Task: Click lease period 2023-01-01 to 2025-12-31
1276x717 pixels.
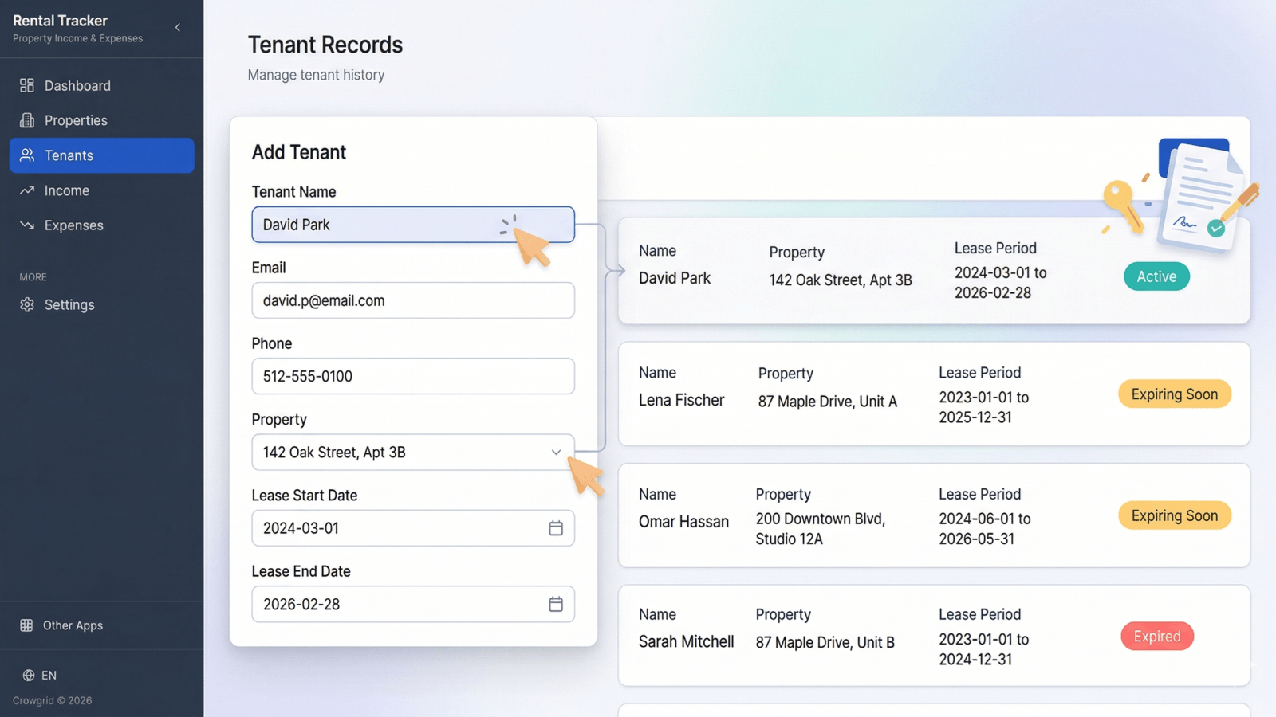Action: (984, 407)
